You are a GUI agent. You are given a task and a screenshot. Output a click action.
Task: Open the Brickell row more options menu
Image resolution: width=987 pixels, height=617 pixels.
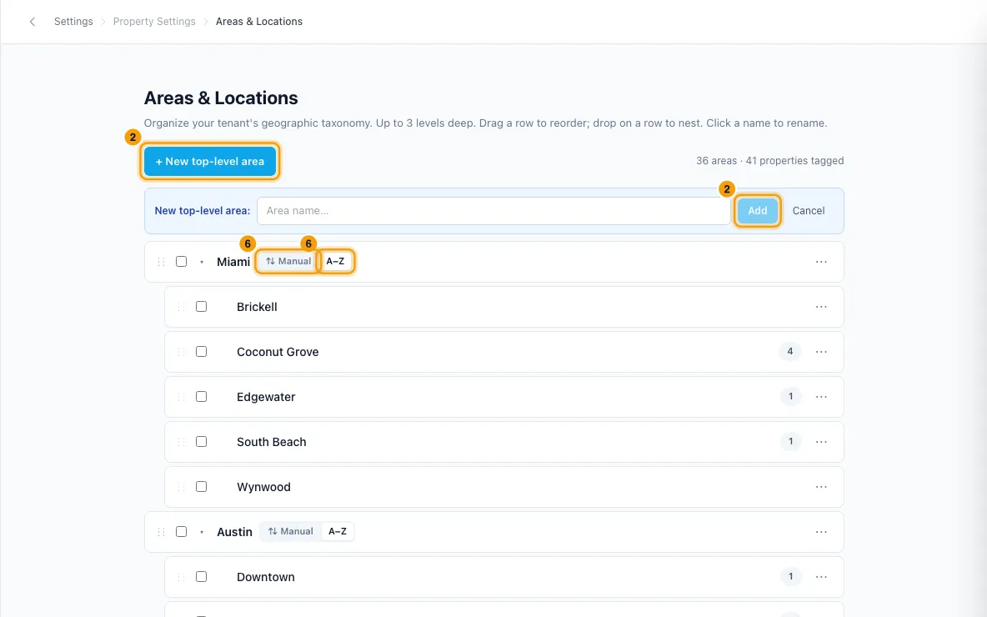tap(821, 307)
